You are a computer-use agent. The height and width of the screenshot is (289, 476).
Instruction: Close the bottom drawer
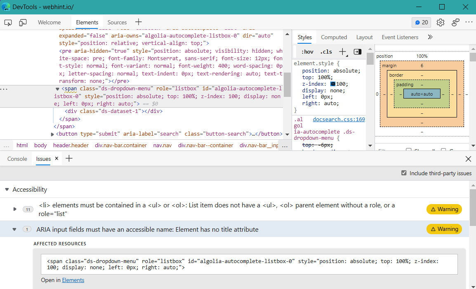tap(468, 159)
